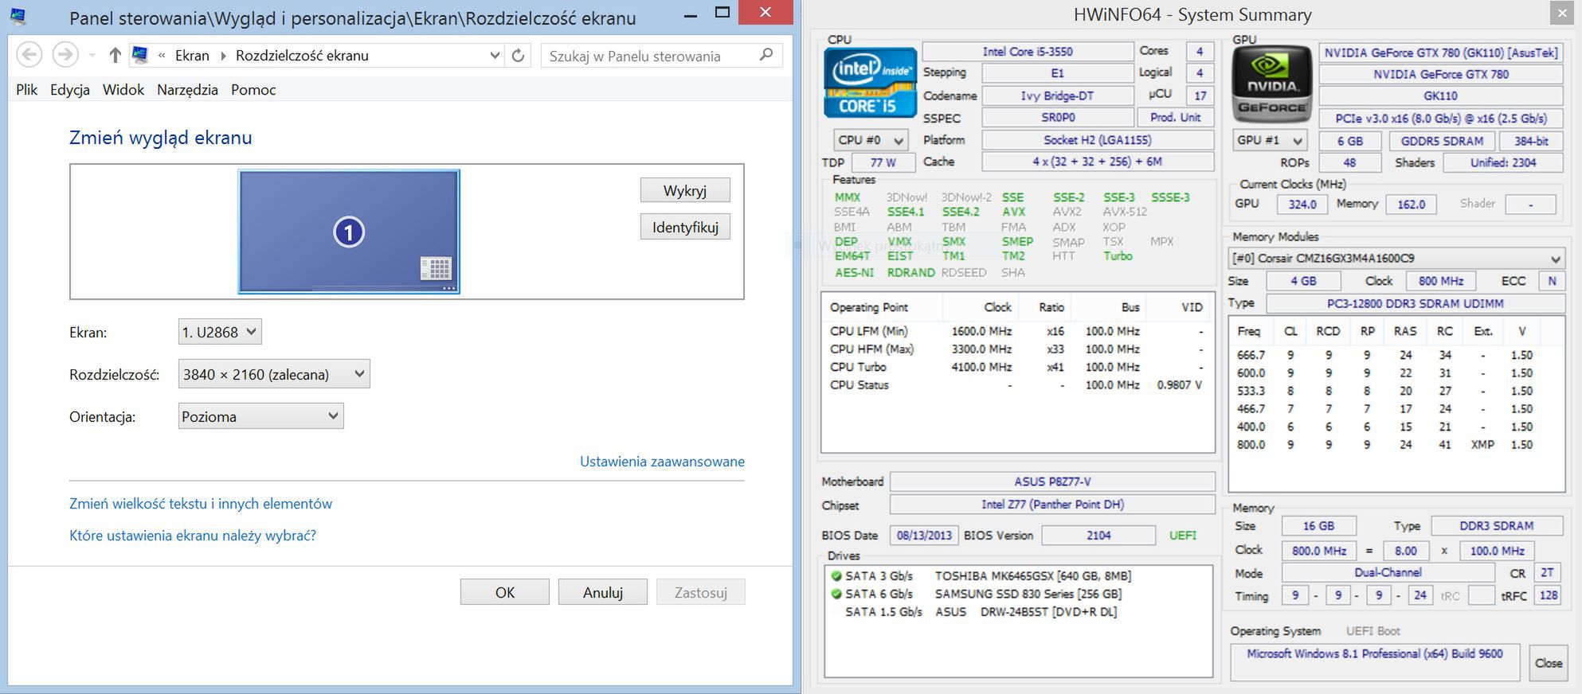Open the Pomoc menu
Viewport: 1582px width, 694px height.
tap(253, 90)
